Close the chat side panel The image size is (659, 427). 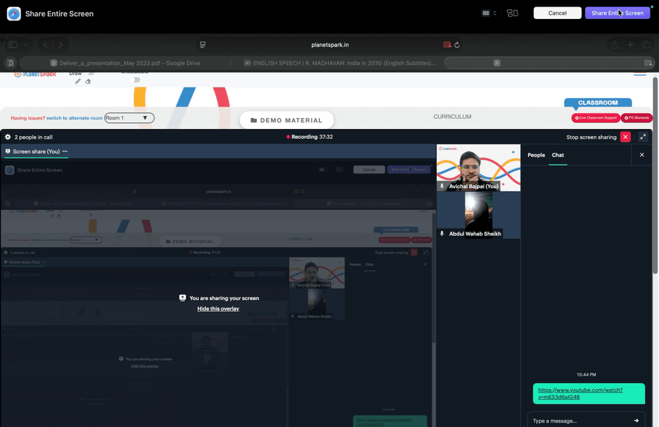(x=642, y=155)
